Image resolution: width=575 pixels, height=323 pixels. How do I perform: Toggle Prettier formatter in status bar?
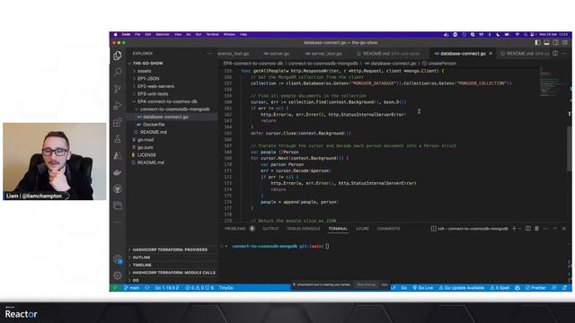pos(535,288)
